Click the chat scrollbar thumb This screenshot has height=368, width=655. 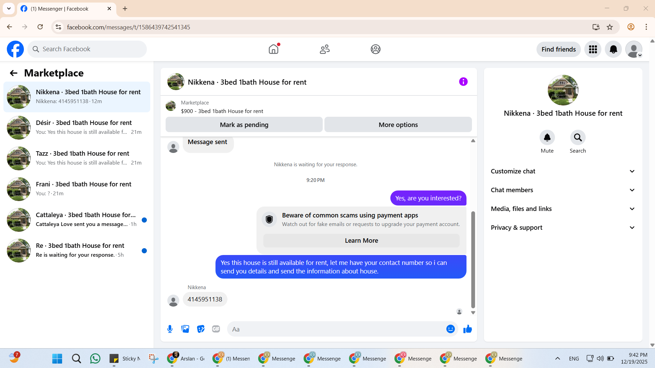pos(473,259)
